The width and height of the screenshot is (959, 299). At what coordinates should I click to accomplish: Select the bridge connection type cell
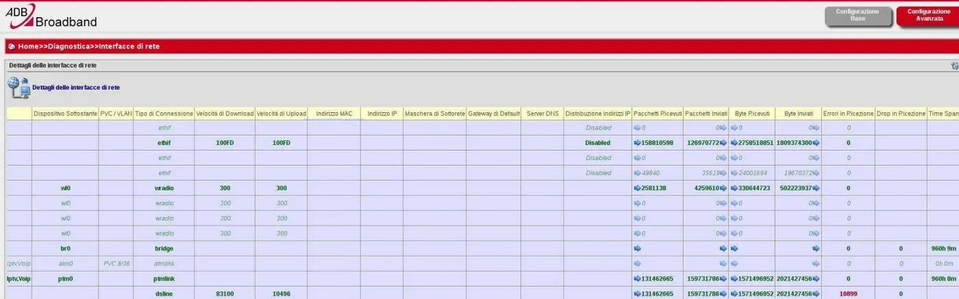(164, 249)
